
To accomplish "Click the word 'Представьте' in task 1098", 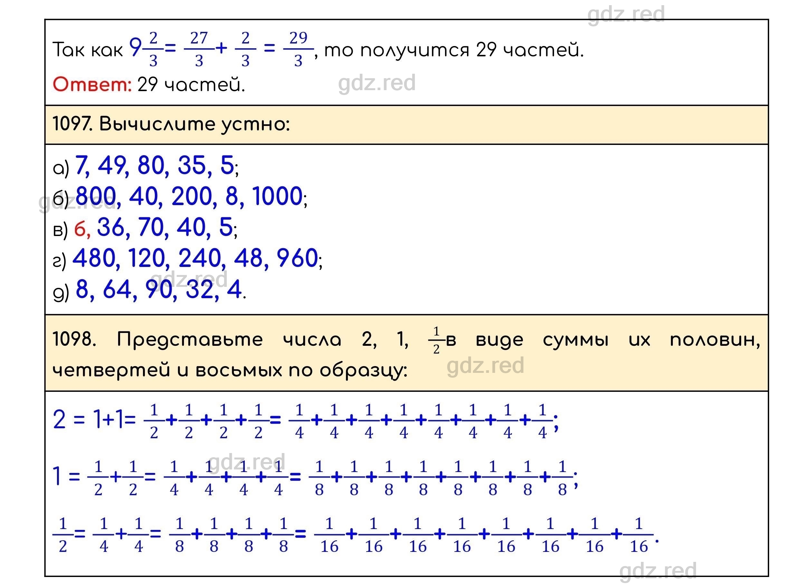I will click(190, 340).
